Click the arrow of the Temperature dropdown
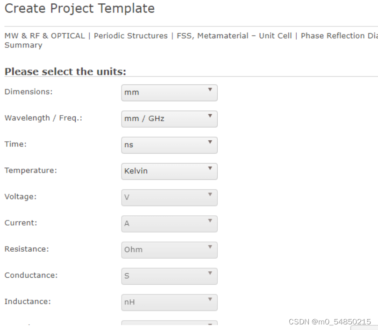Viewport: 378px width, 330px height. pos(210,168)
